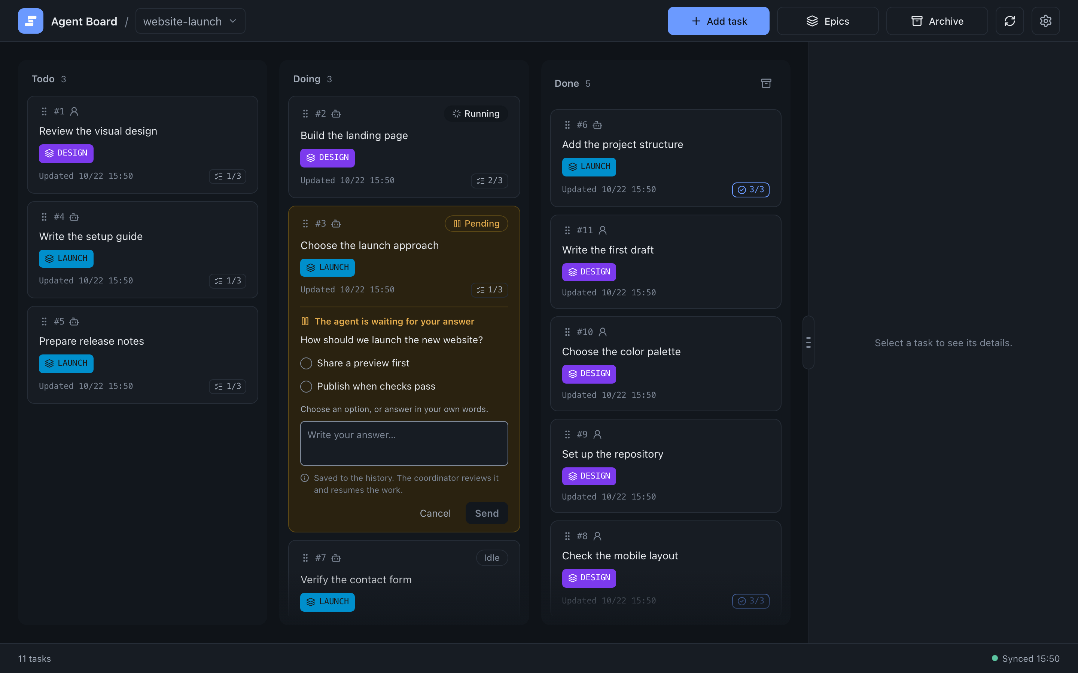This screenshot has width=1078, height=673.
Task: Open the Archive view
Action: tap(937, 21)
